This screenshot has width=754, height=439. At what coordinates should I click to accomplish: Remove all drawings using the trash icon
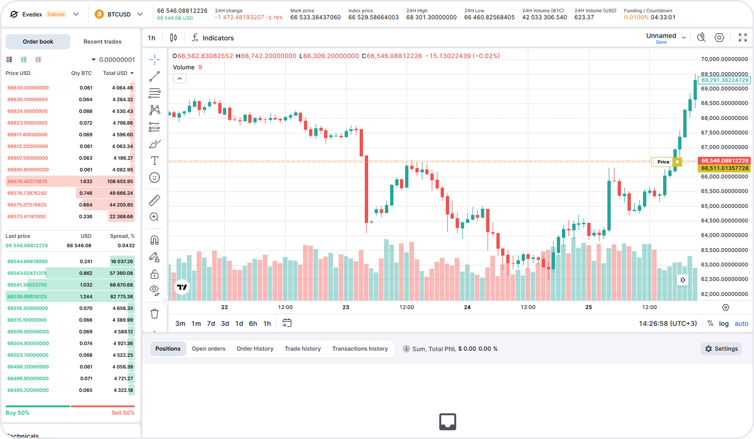(154, 313)
